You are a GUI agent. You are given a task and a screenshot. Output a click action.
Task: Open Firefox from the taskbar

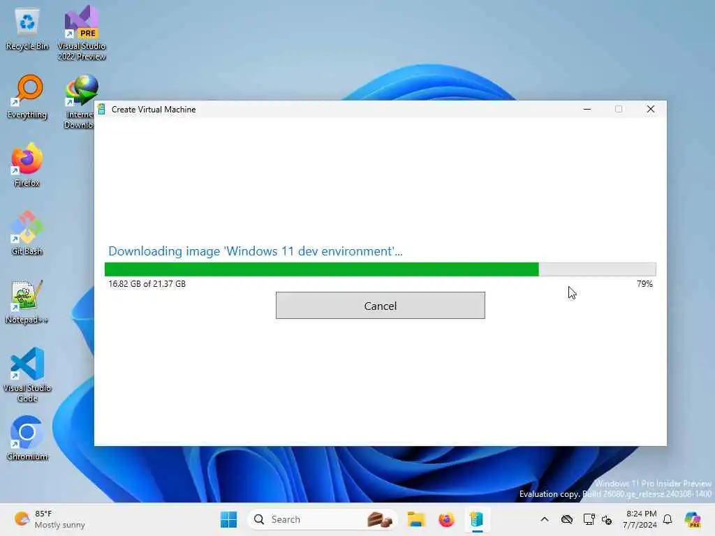pos(446,519)
